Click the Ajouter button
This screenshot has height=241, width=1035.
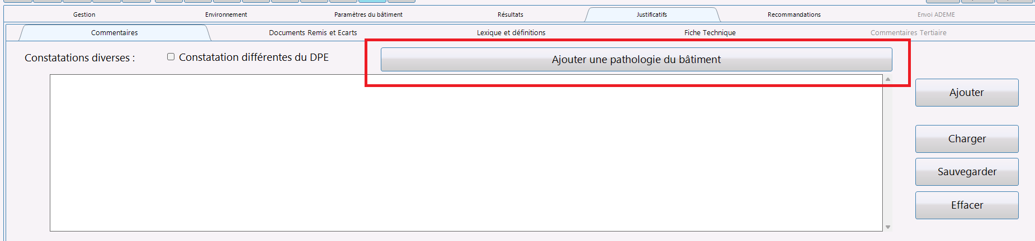point(967,93)
